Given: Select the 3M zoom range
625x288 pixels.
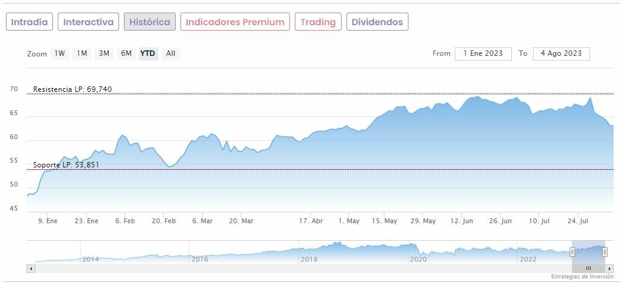Looking at the screenshot, I should 104,53.
